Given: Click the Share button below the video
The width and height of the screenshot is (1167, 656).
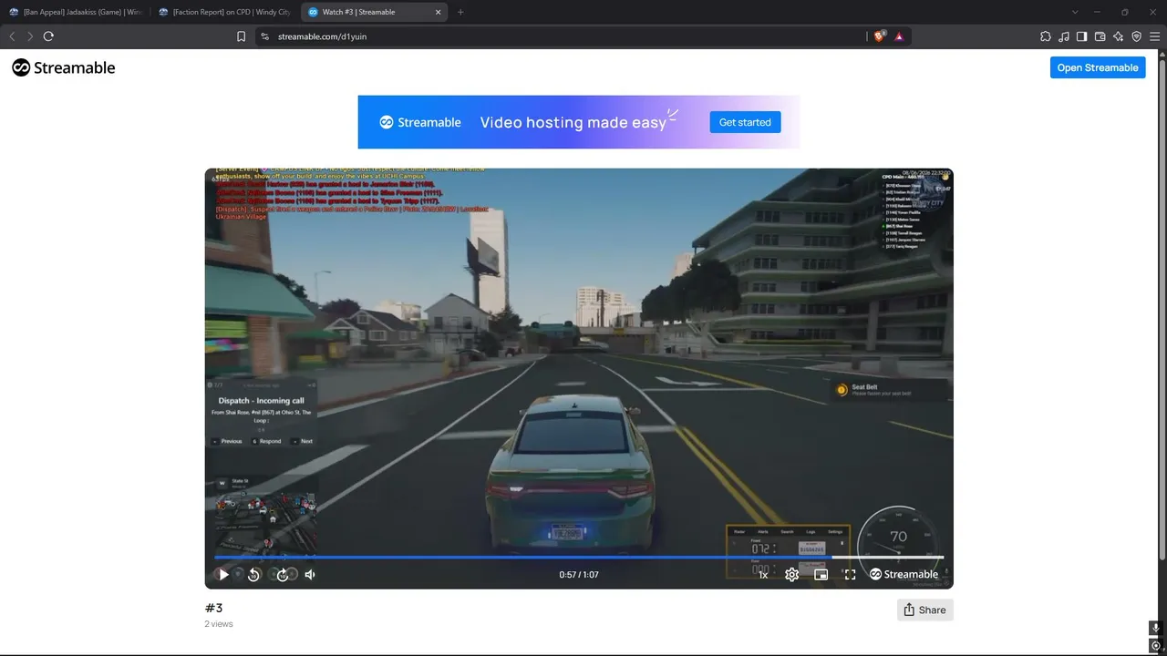Looking at the screenshot, I should 924,610.
